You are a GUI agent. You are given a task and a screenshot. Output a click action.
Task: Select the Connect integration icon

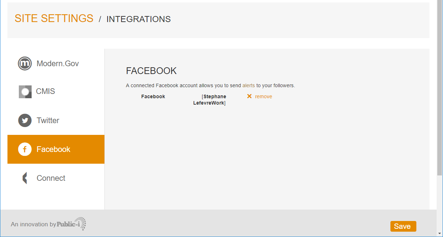coord(24,178)
